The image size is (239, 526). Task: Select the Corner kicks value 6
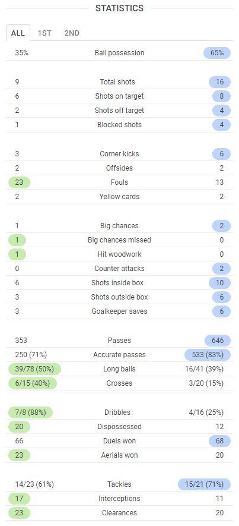(x=221, y=154)
